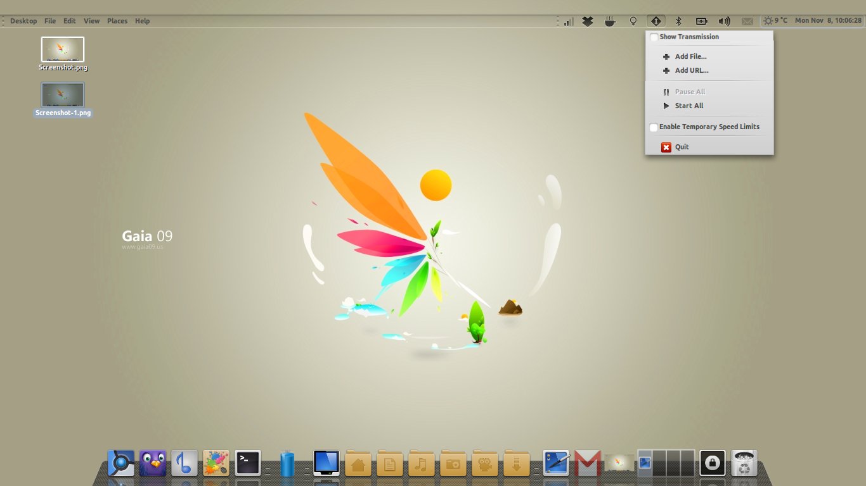Viewport: 866px width, 486px height.
Task: Open the Home folder in the dock
Action: [x=358, y=463]
